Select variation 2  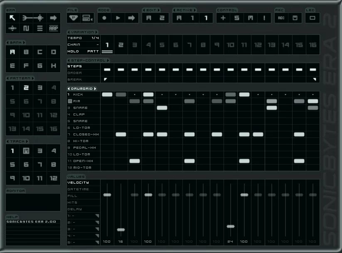(x=121, y=45)
